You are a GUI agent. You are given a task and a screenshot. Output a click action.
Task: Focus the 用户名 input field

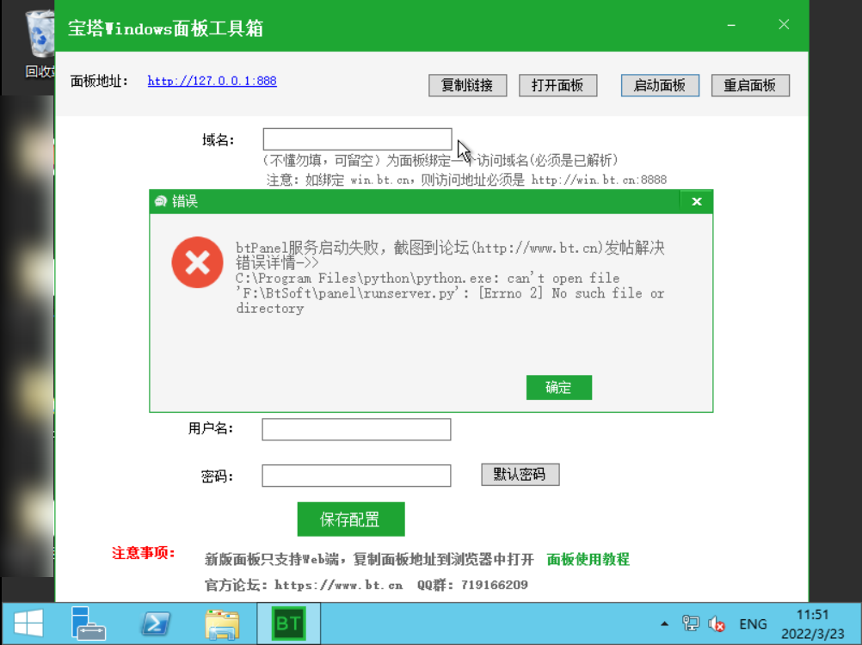[356, 429]
